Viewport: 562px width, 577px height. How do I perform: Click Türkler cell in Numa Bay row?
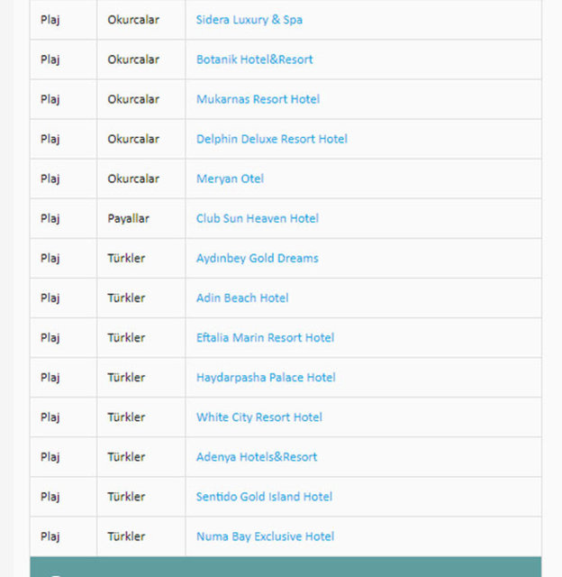(126, 536)
